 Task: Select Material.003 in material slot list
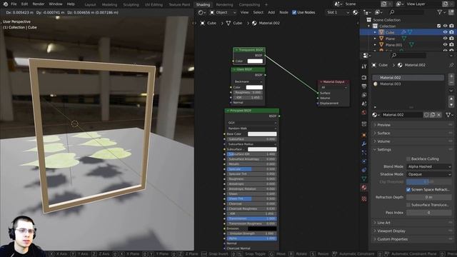click(391, 84)
